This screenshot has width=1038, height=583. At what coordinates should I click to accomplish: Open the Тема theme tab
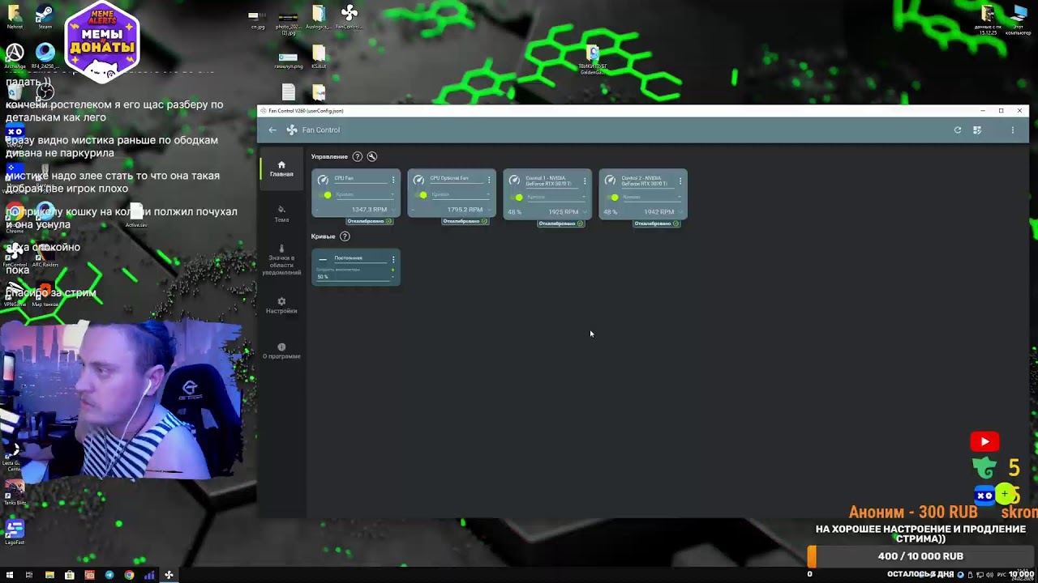click(x=281, y=214)
